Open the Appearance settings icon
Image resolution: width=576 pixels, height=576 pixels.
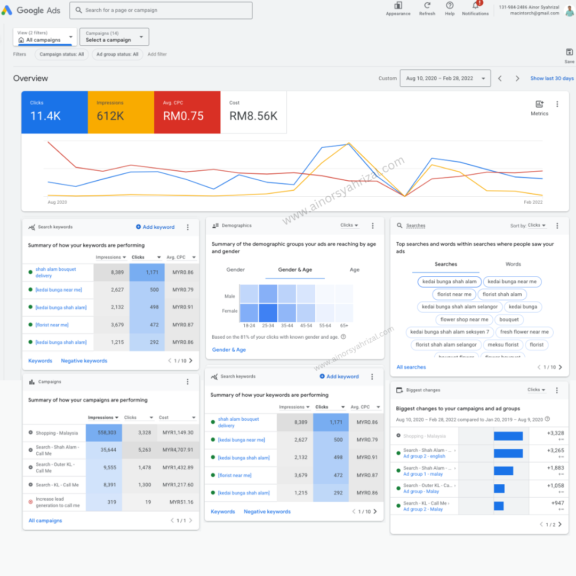coord(398,6)
